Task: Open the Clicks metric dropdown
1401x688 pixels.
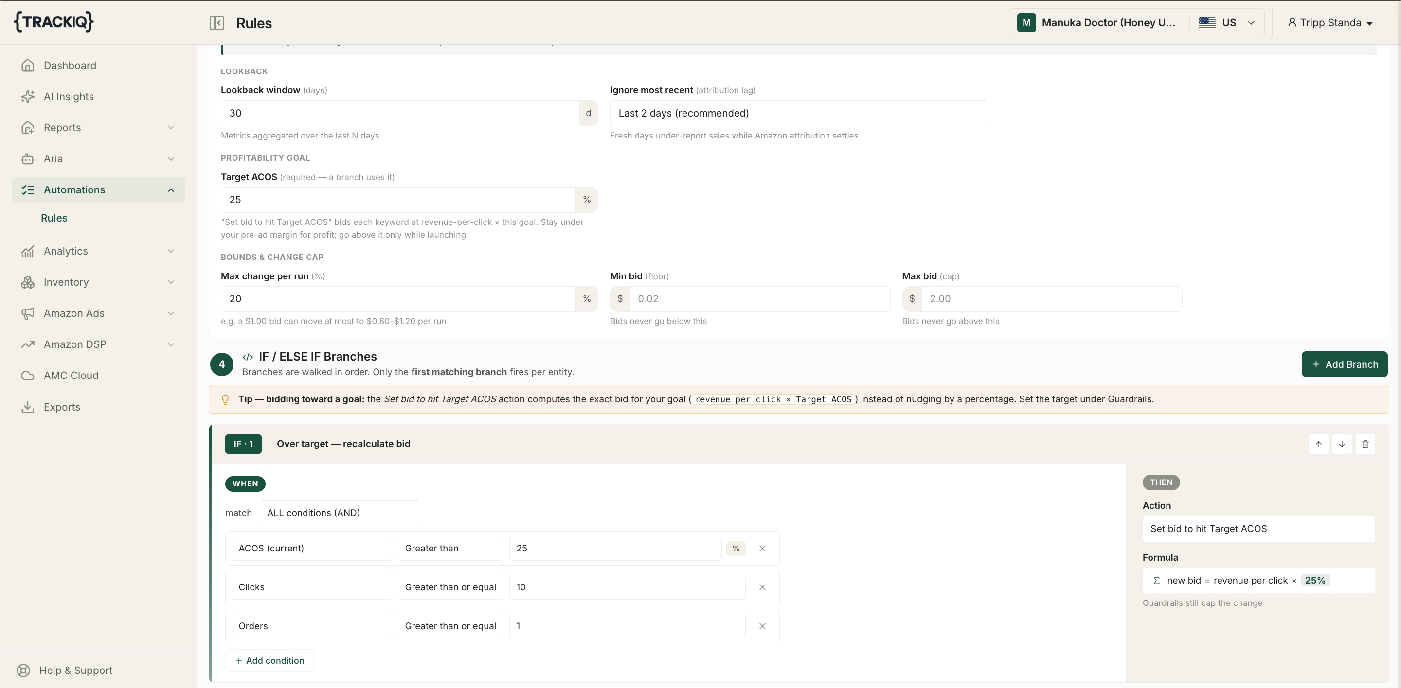Action: tap(311, 587)
